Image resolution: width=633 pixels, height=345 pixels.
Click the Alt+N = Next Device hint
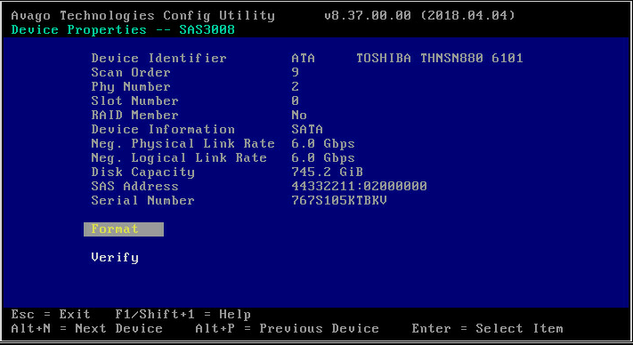[x=86, y=329]
